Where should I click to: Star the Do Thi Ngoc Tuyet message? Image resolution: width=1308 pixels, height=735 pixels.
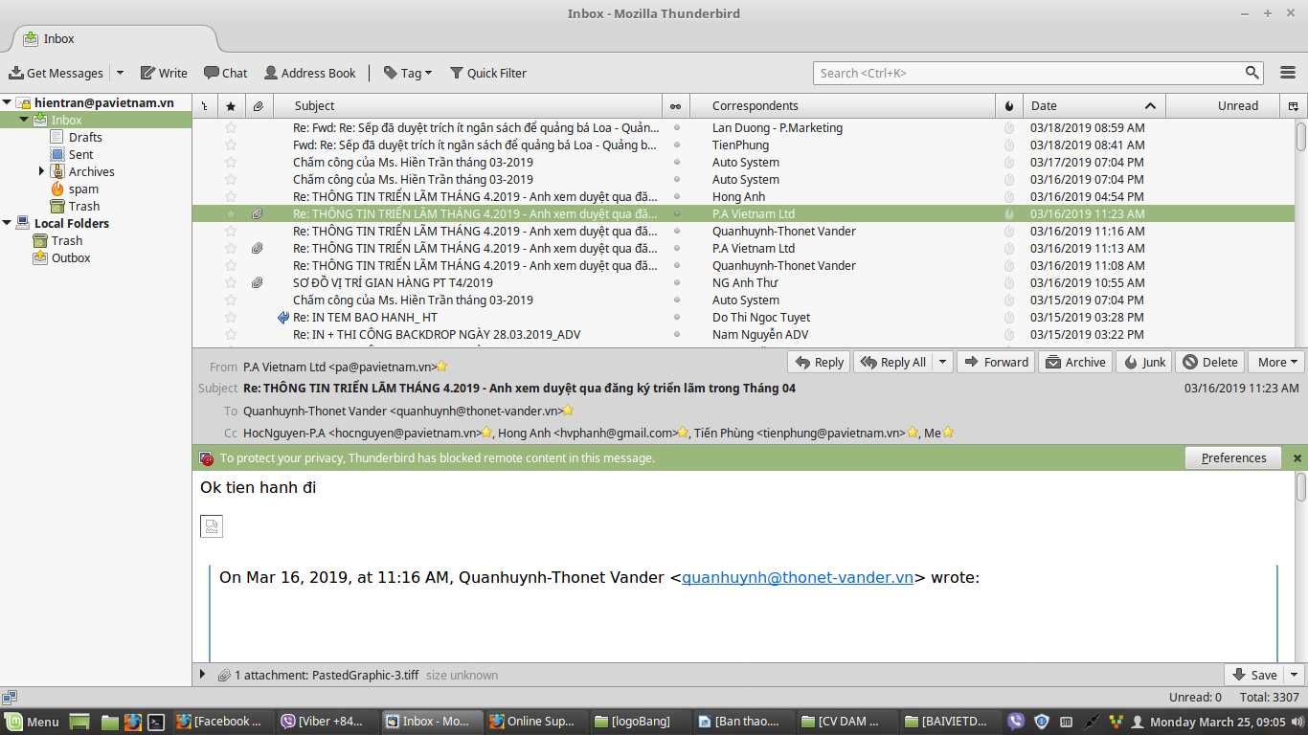(x=231, y=317)
